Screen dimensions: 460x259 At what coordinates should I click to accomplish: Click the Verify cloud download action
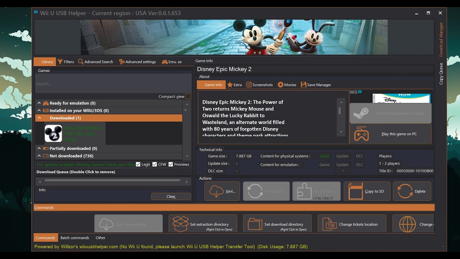pos(222,191)
